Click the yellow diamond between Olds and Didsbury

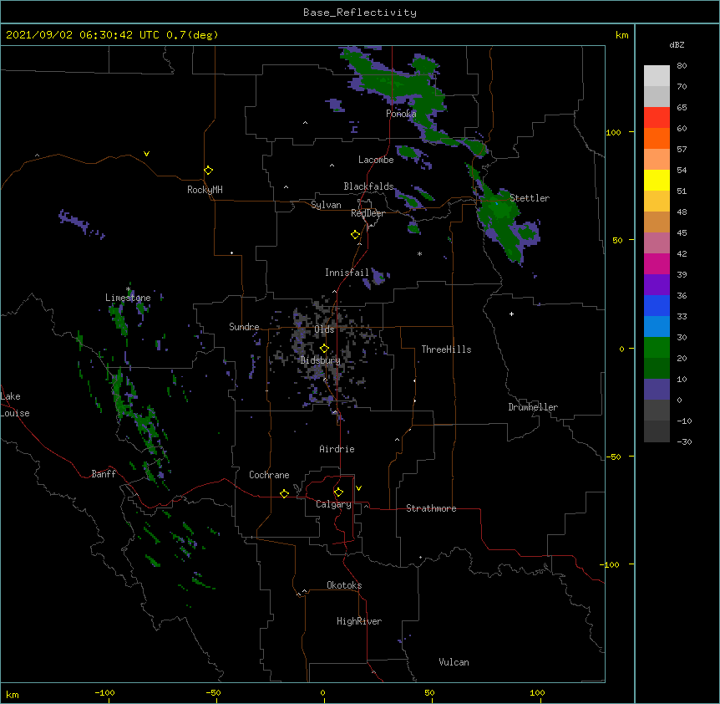click(324, 349)
